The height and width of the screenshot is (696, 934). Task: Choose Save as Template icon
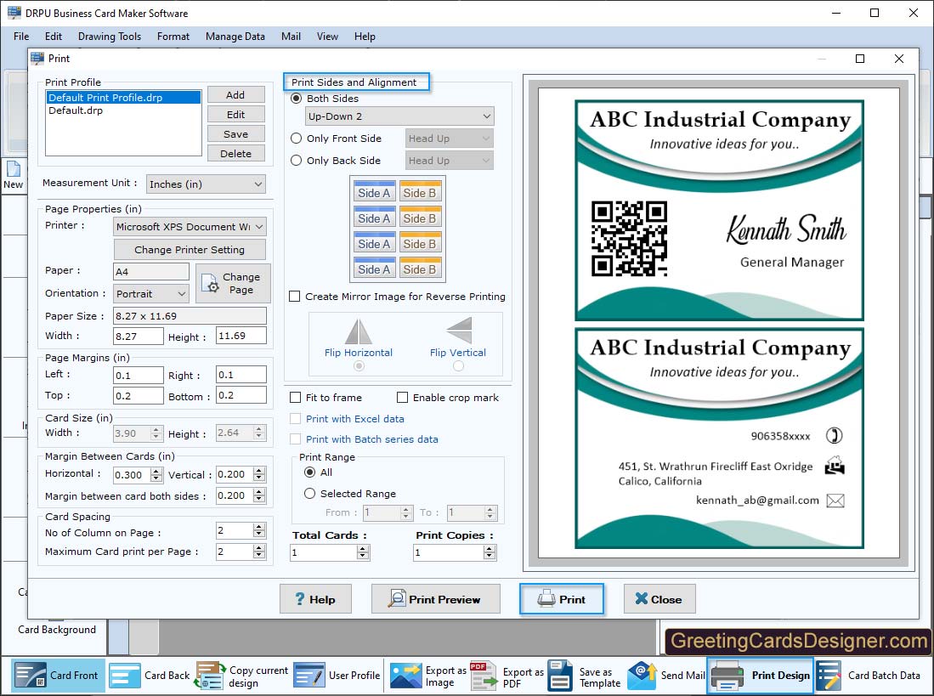coord(560,676)
